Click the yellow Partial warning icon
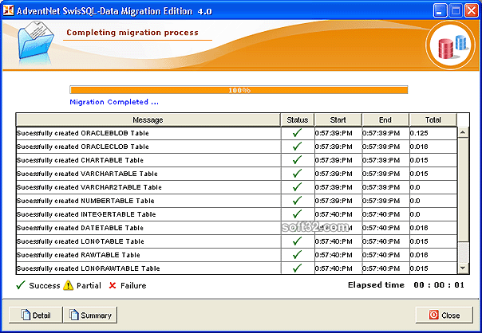Screen dimensions: 482x333 (68, 285)
